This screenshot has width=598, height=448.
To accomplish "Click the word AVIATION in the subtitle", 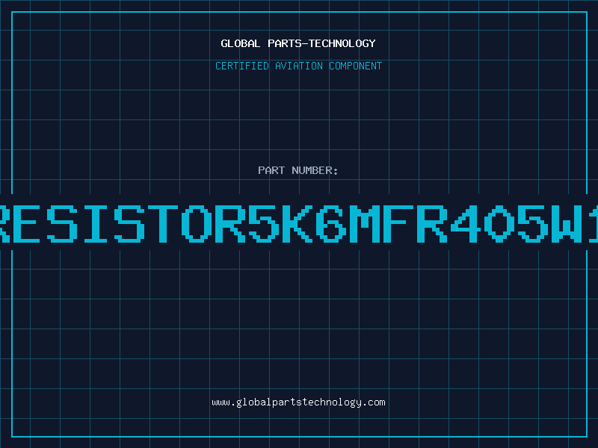I will tap(299, 66).
